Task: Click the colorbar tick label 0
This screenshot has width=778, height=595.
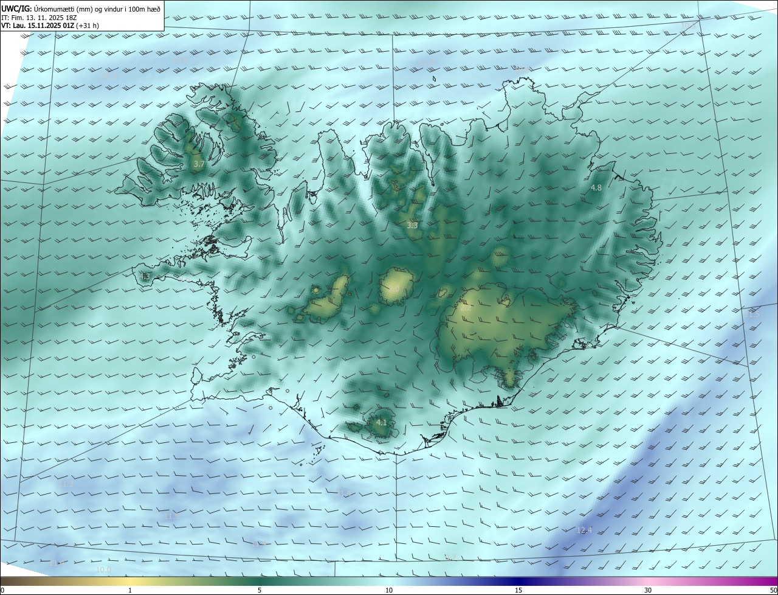Action: pyautogui.click(x=2, y=590)
